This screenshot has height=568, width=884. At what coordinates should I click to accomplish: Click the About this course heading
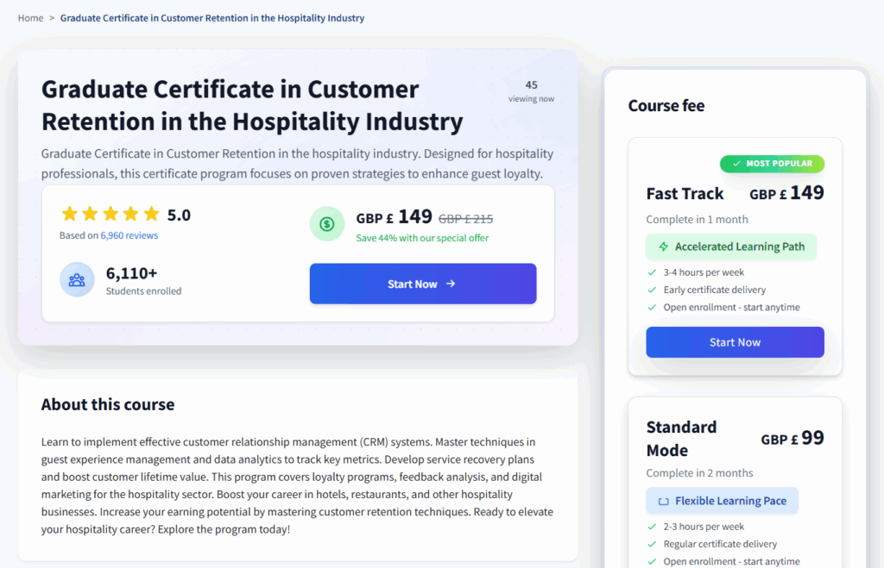[108, 405]
